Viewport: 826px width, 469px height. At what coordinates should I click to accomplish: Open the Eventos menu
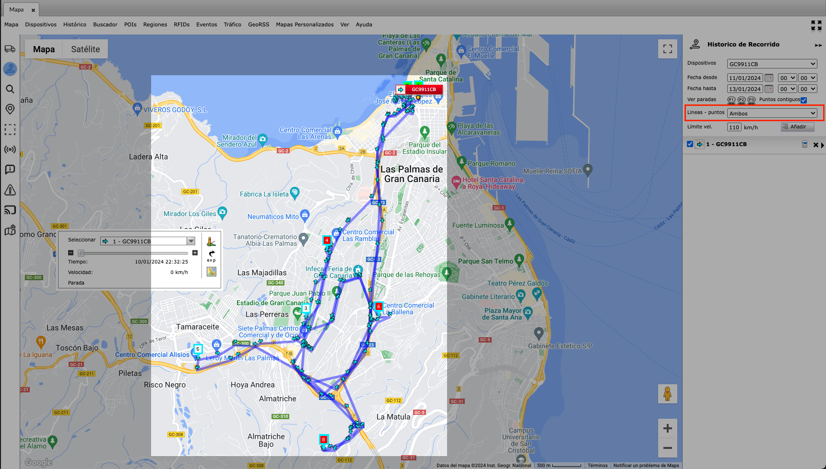pos(206,24)
